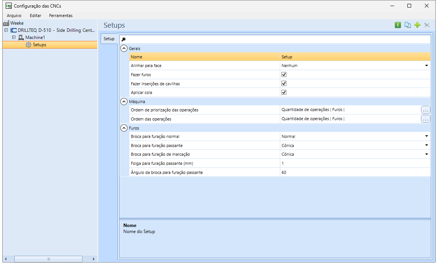The width and height of the screenshot is (438, 266).
Task: Click the Setups gear icon
Action: tap(28, 45)
